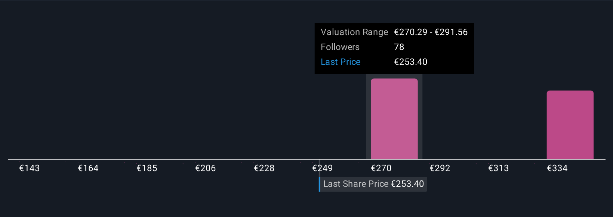Click the €292 axis label
The height and width of the screenshot is (217, 613).
pos(440,168)
